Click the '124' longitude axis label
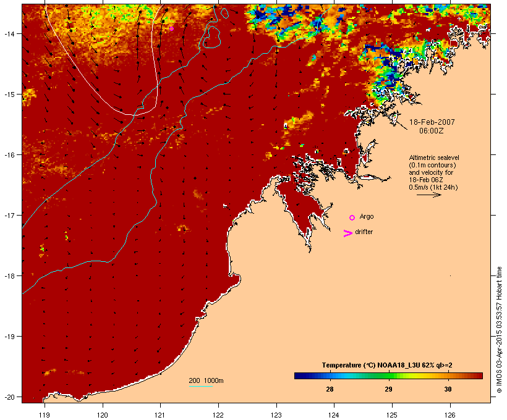507x420 pixels. (334, 415)
